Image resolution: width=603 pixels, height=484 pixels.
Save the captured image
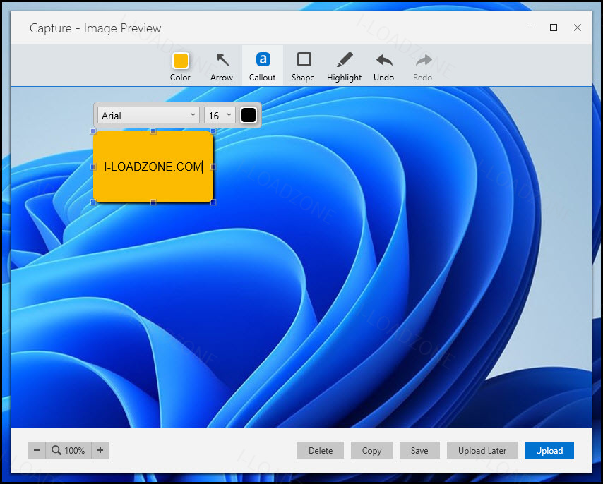coord(419,450)
